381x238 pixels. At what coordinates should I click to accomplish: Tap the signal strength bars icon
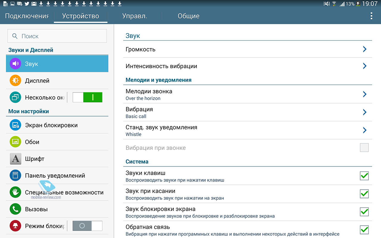coord(342,4)
